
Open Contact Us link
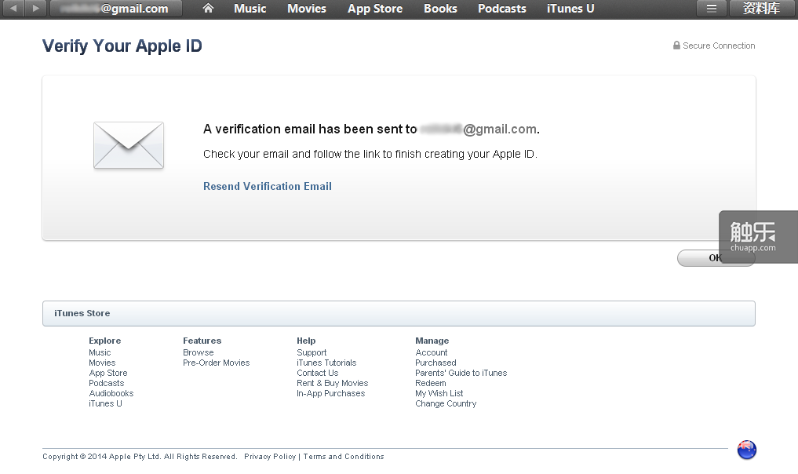(x=318, y=373)
